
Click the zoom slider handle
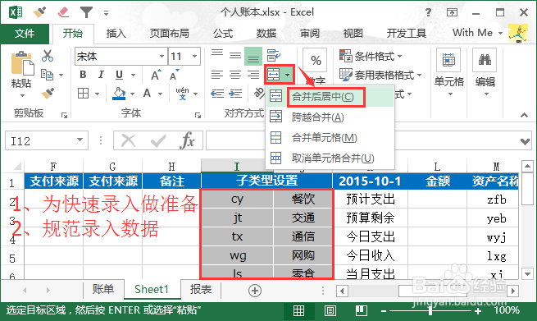[x=430, y=310]
